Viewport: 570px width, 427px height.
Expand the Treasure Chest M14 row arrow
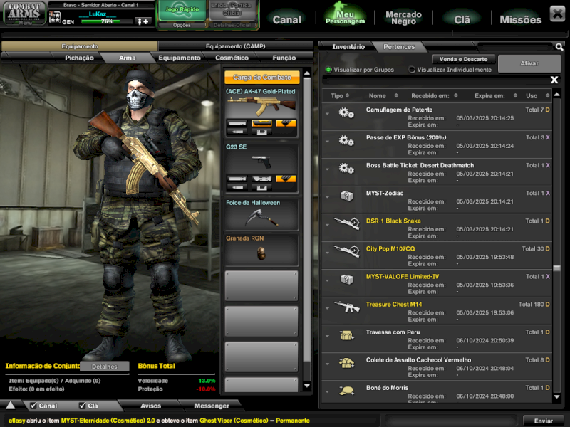coord(327,308)
